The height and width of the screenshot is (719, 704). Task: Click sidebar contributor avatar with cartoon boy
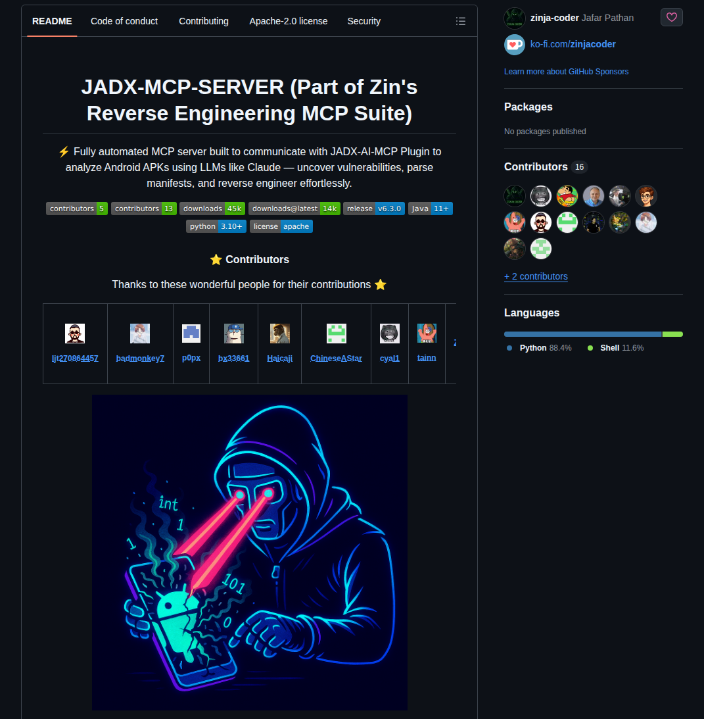567,196
